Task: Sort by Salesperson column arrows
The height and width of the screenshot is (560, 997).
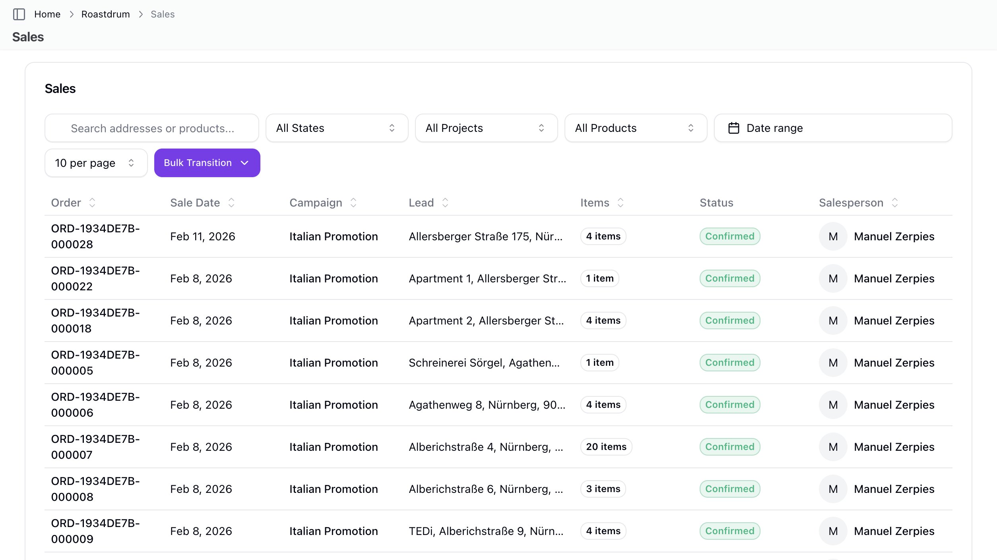Action: click(895, 203)
